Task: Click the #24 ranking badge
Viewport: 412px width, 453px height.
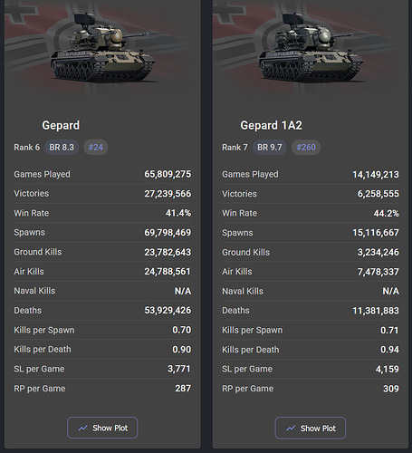Action: click(96, 148)
